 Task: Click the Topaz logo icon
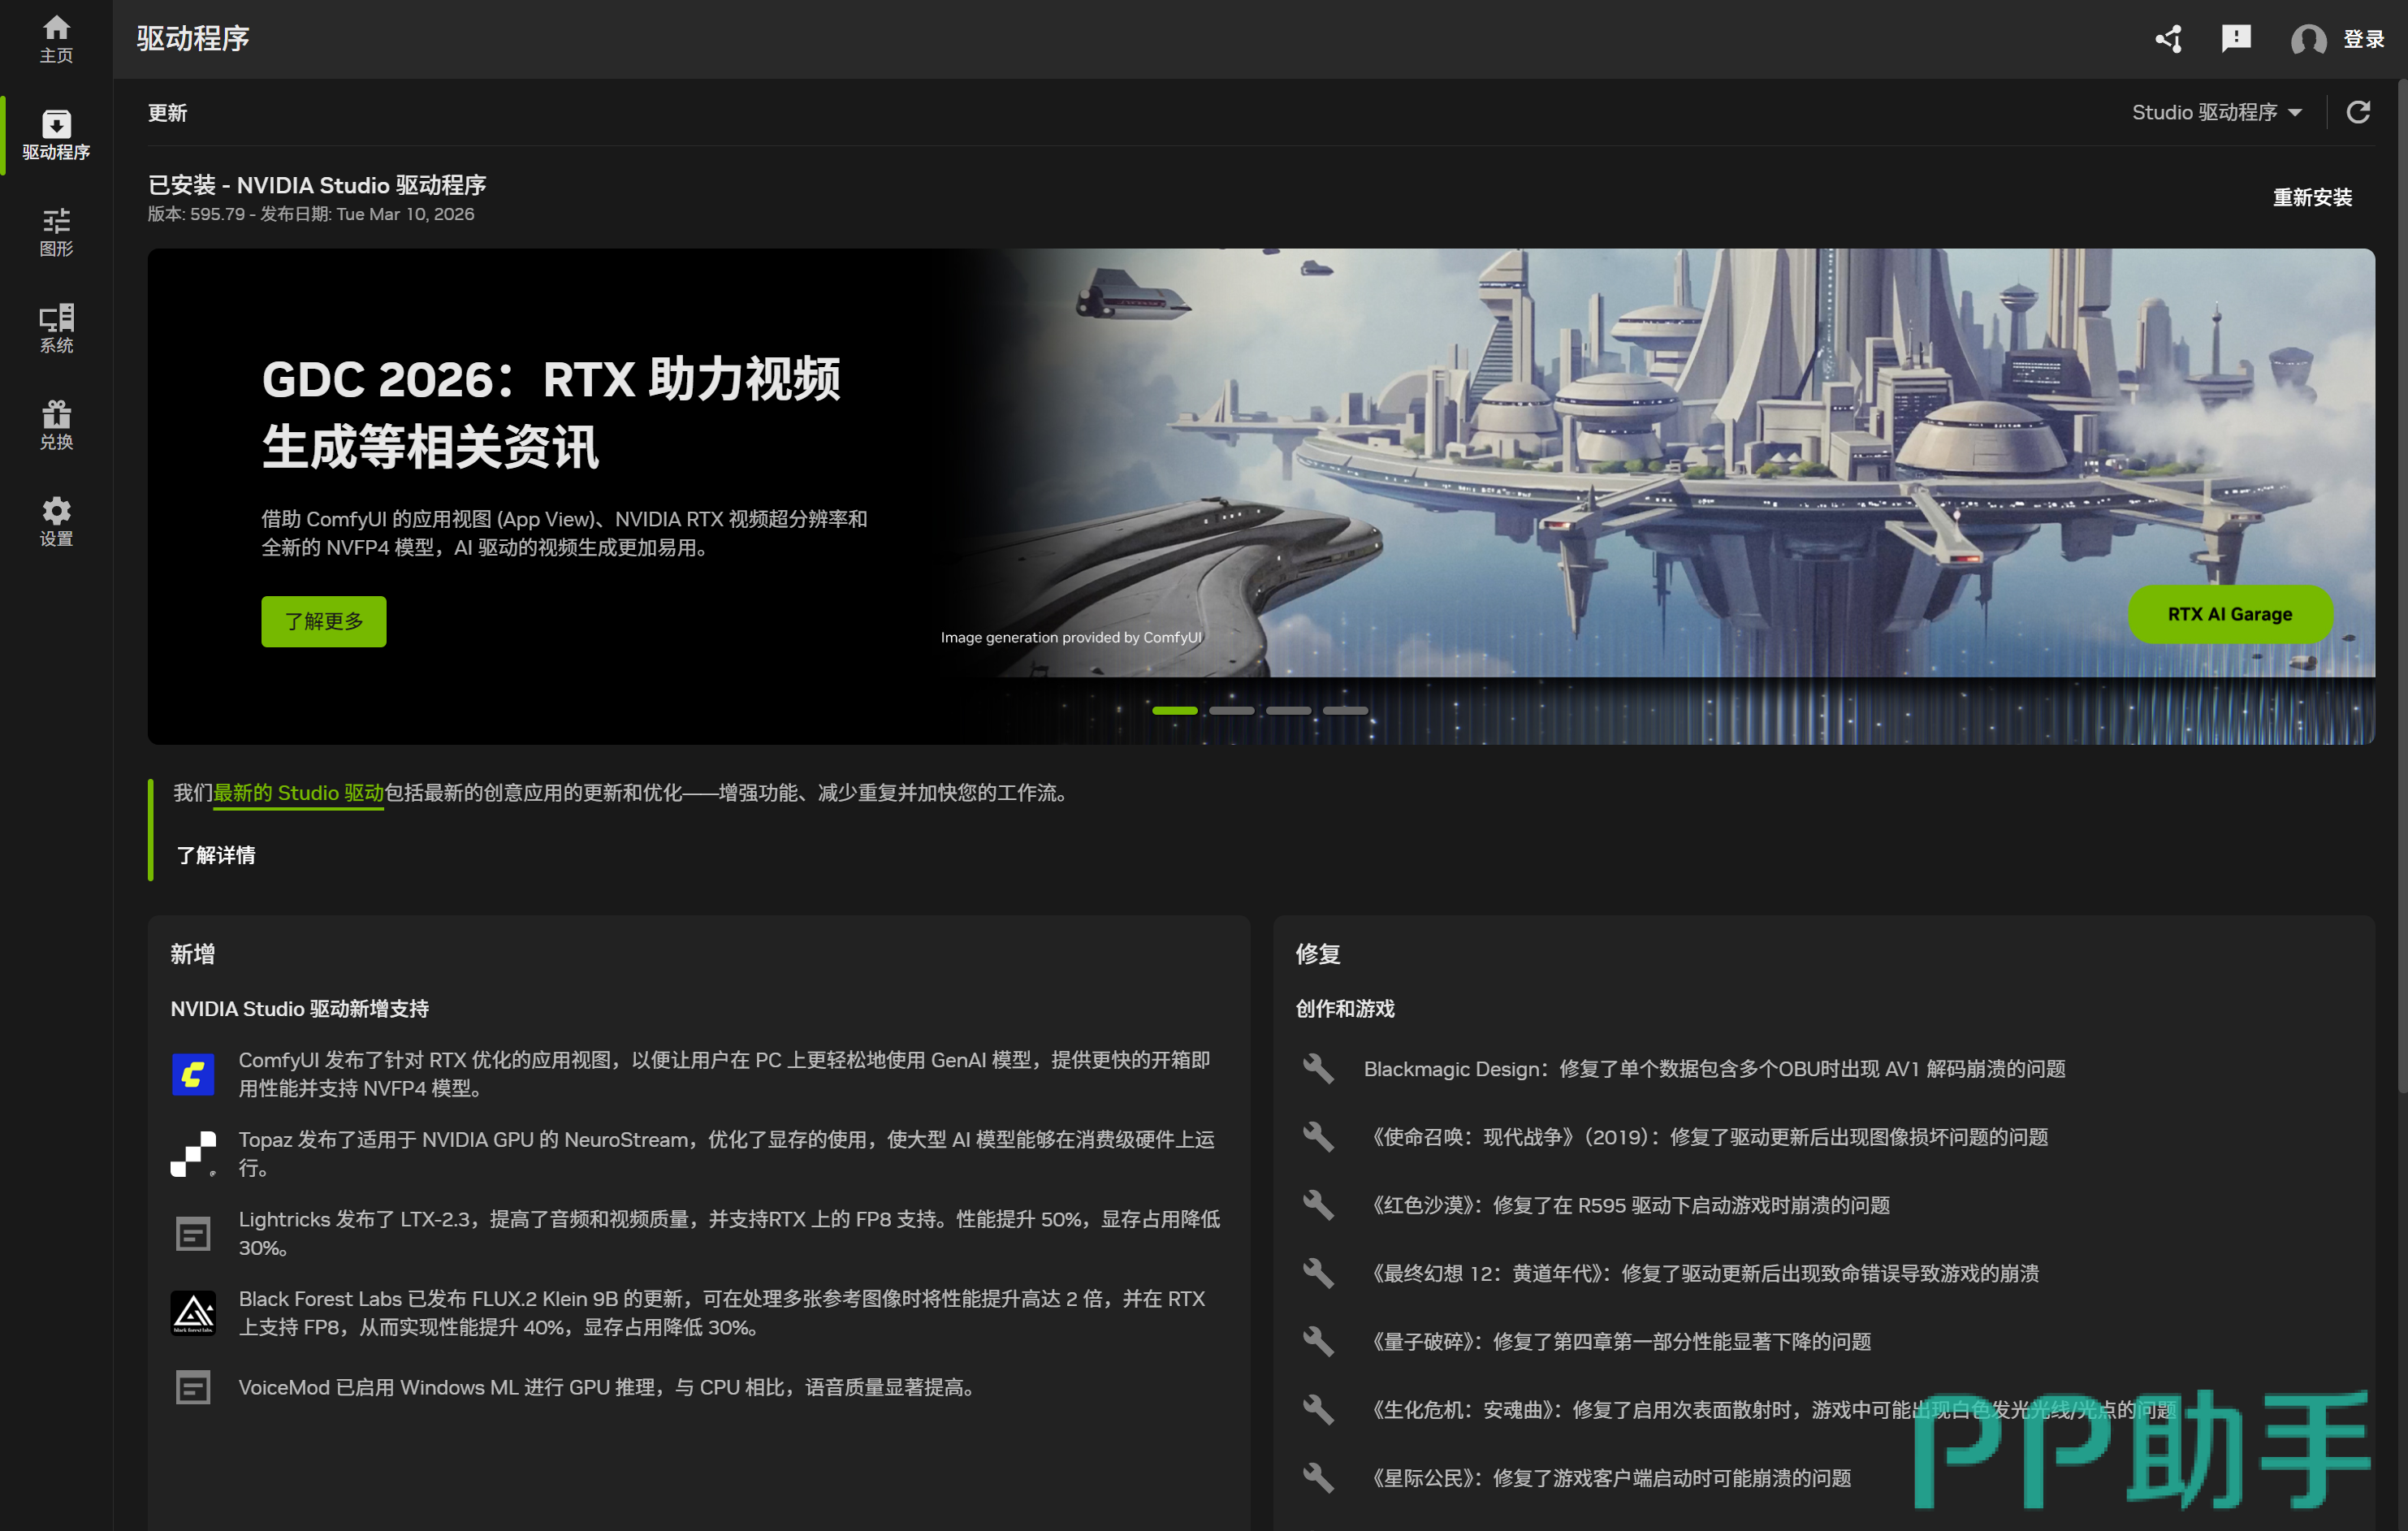coord(193,1154)
